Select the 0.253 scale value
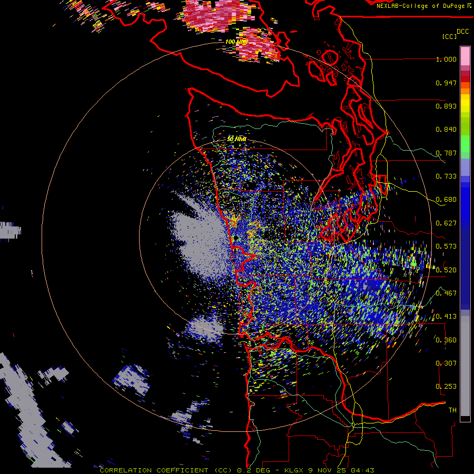The image size is (474, 474). tap(446, 387)
